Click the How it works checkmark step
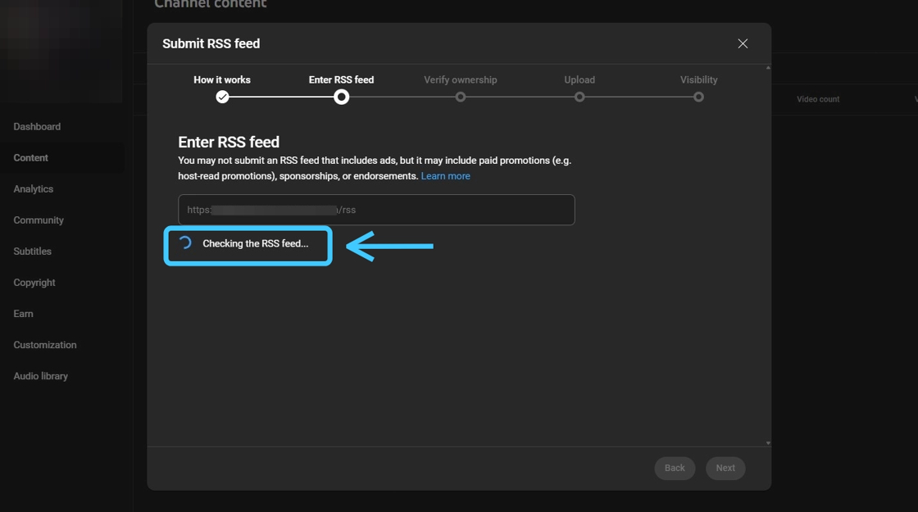The width and height of the screenshot is (918, 512). click(222, 97)
